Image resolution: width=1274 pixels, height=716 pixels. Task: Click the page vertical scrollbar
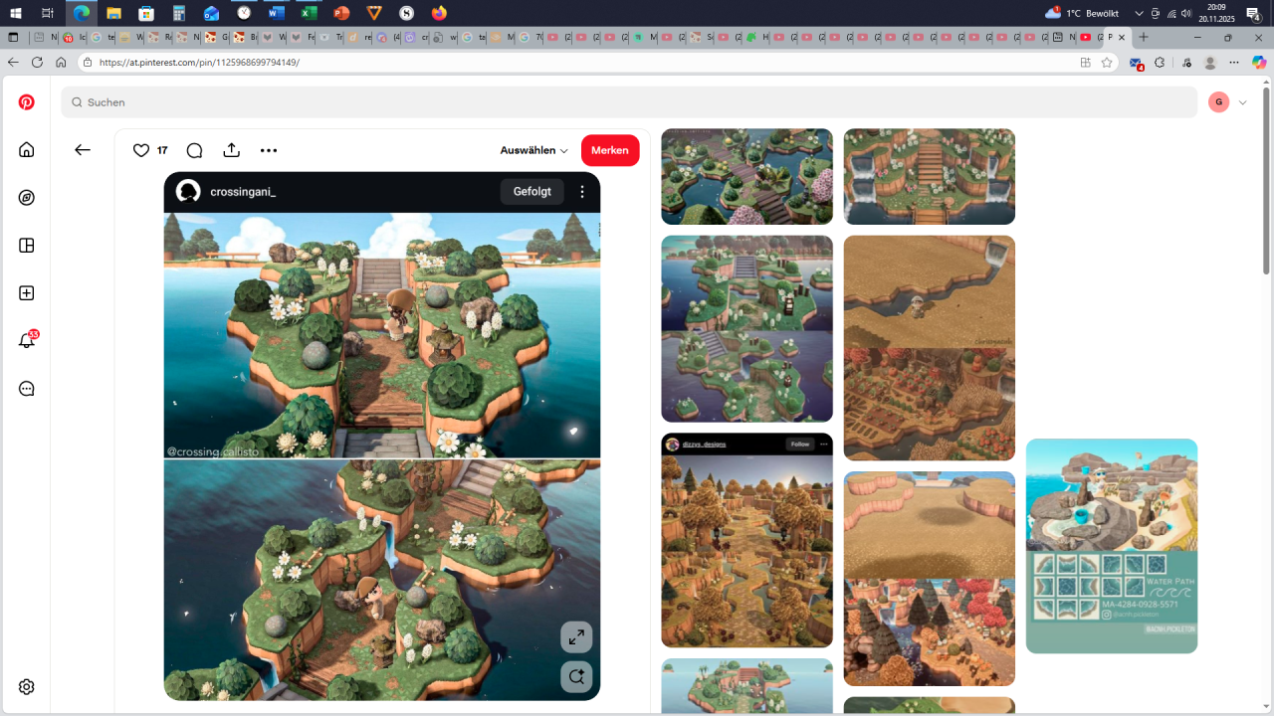(1266, 199)
